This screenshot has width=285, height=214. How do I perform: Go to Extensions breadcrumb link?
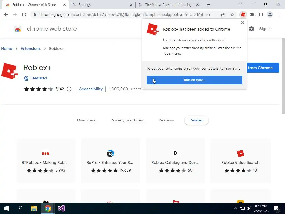coord(31,48)
